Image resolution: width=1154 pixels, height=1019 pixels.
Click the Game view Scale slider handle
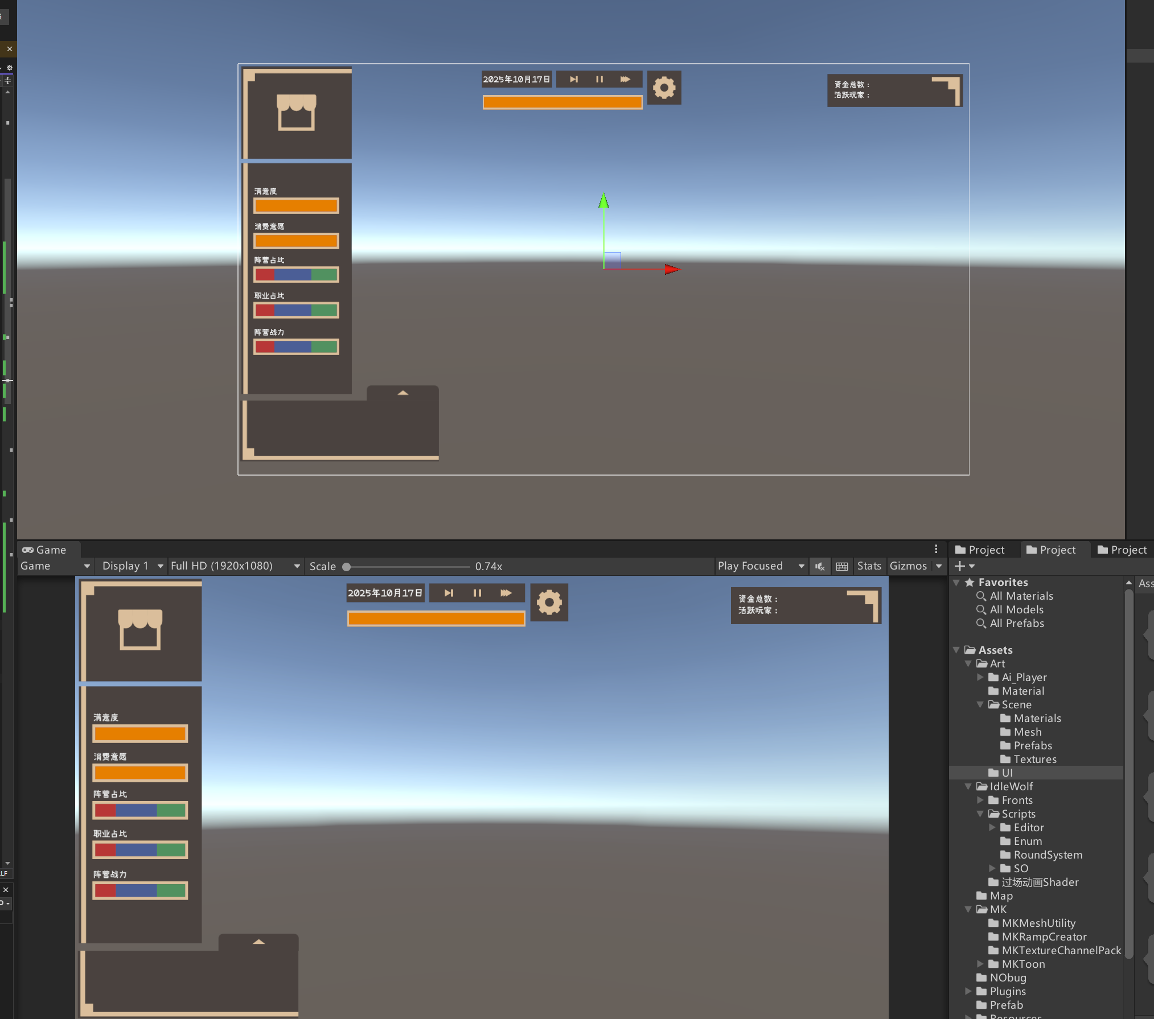point(346,567)
